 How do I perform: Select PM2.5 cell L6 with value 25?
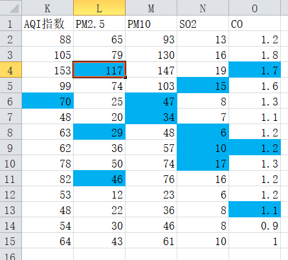(x=100, y=101)
